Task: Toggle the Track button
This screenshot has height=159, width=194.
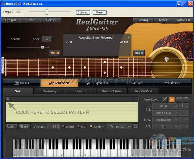Action: click(25, 126)
